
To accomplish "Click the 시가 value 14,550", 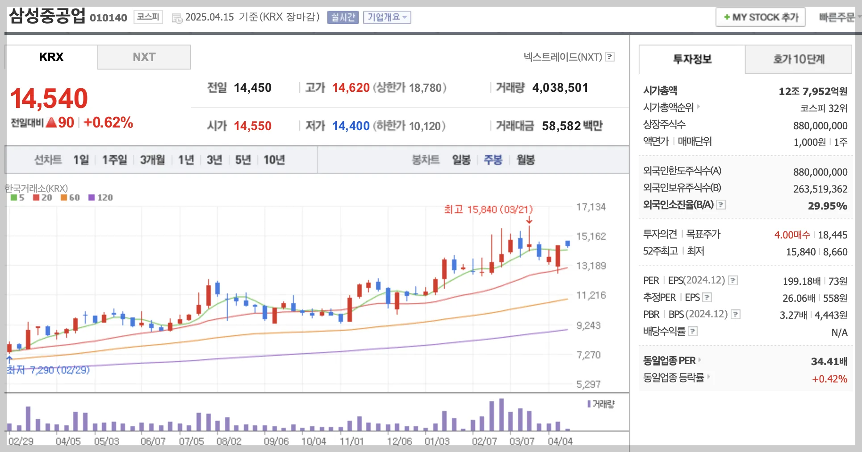I will coord(253,126).
